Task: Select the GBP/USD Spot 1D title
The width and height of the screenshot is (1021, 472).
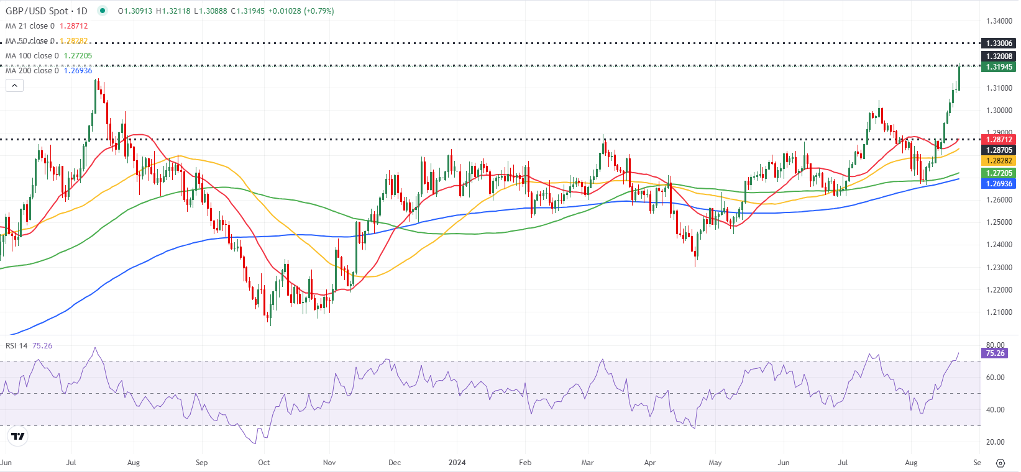Action: (x=47, y=11)
